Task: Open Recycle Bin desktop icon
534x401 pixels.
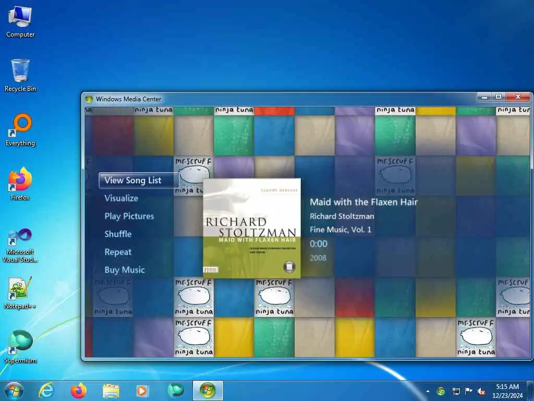Action: click(x=20, y=75)
